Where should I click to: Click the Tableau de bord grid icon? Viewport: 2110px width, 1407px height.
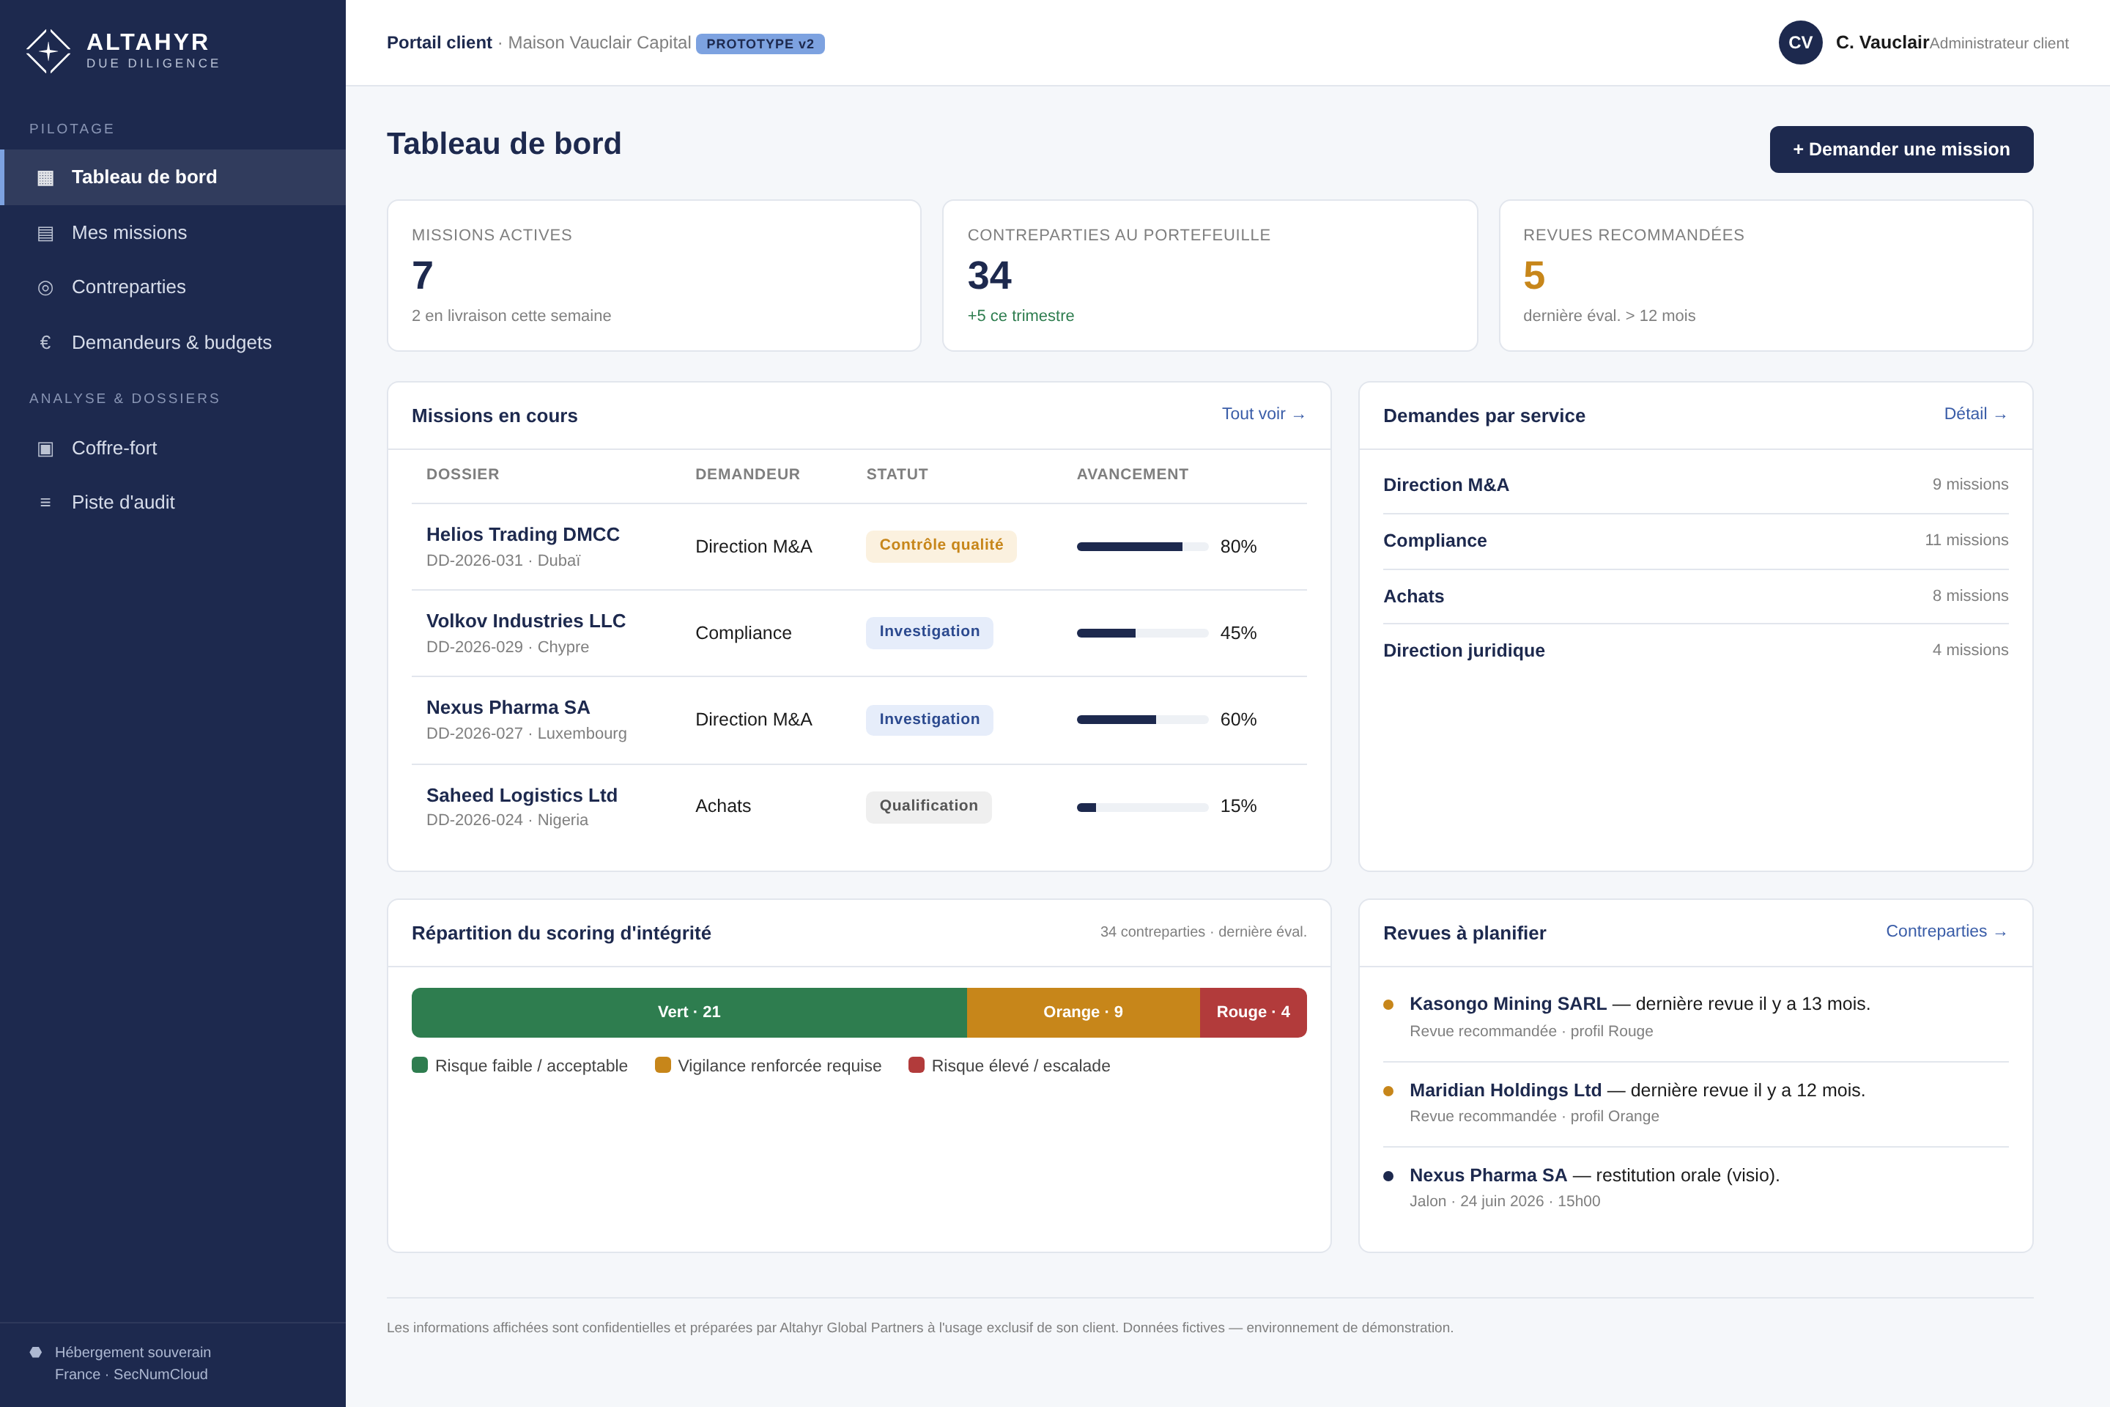pyautogui.click(x=45, y=177)
